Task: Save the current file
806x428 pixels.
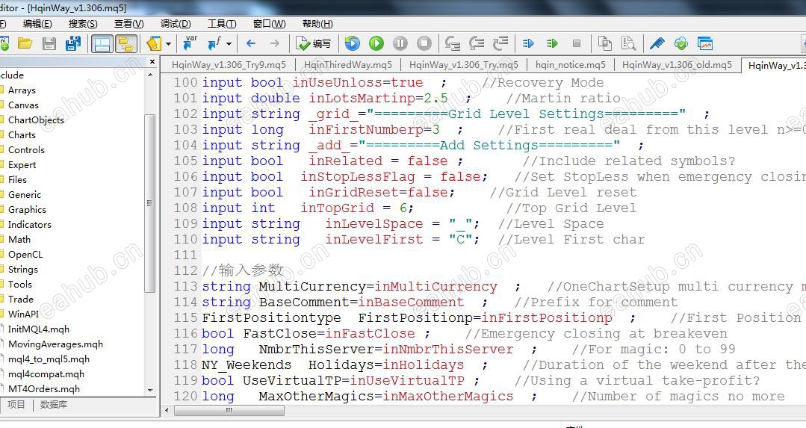Action: 49,43
